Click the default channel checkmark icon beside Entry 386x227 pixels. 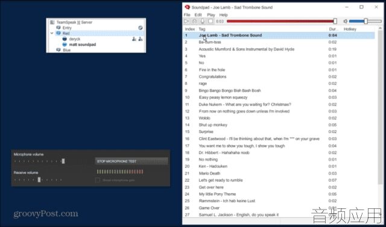(x=141, y=28)
